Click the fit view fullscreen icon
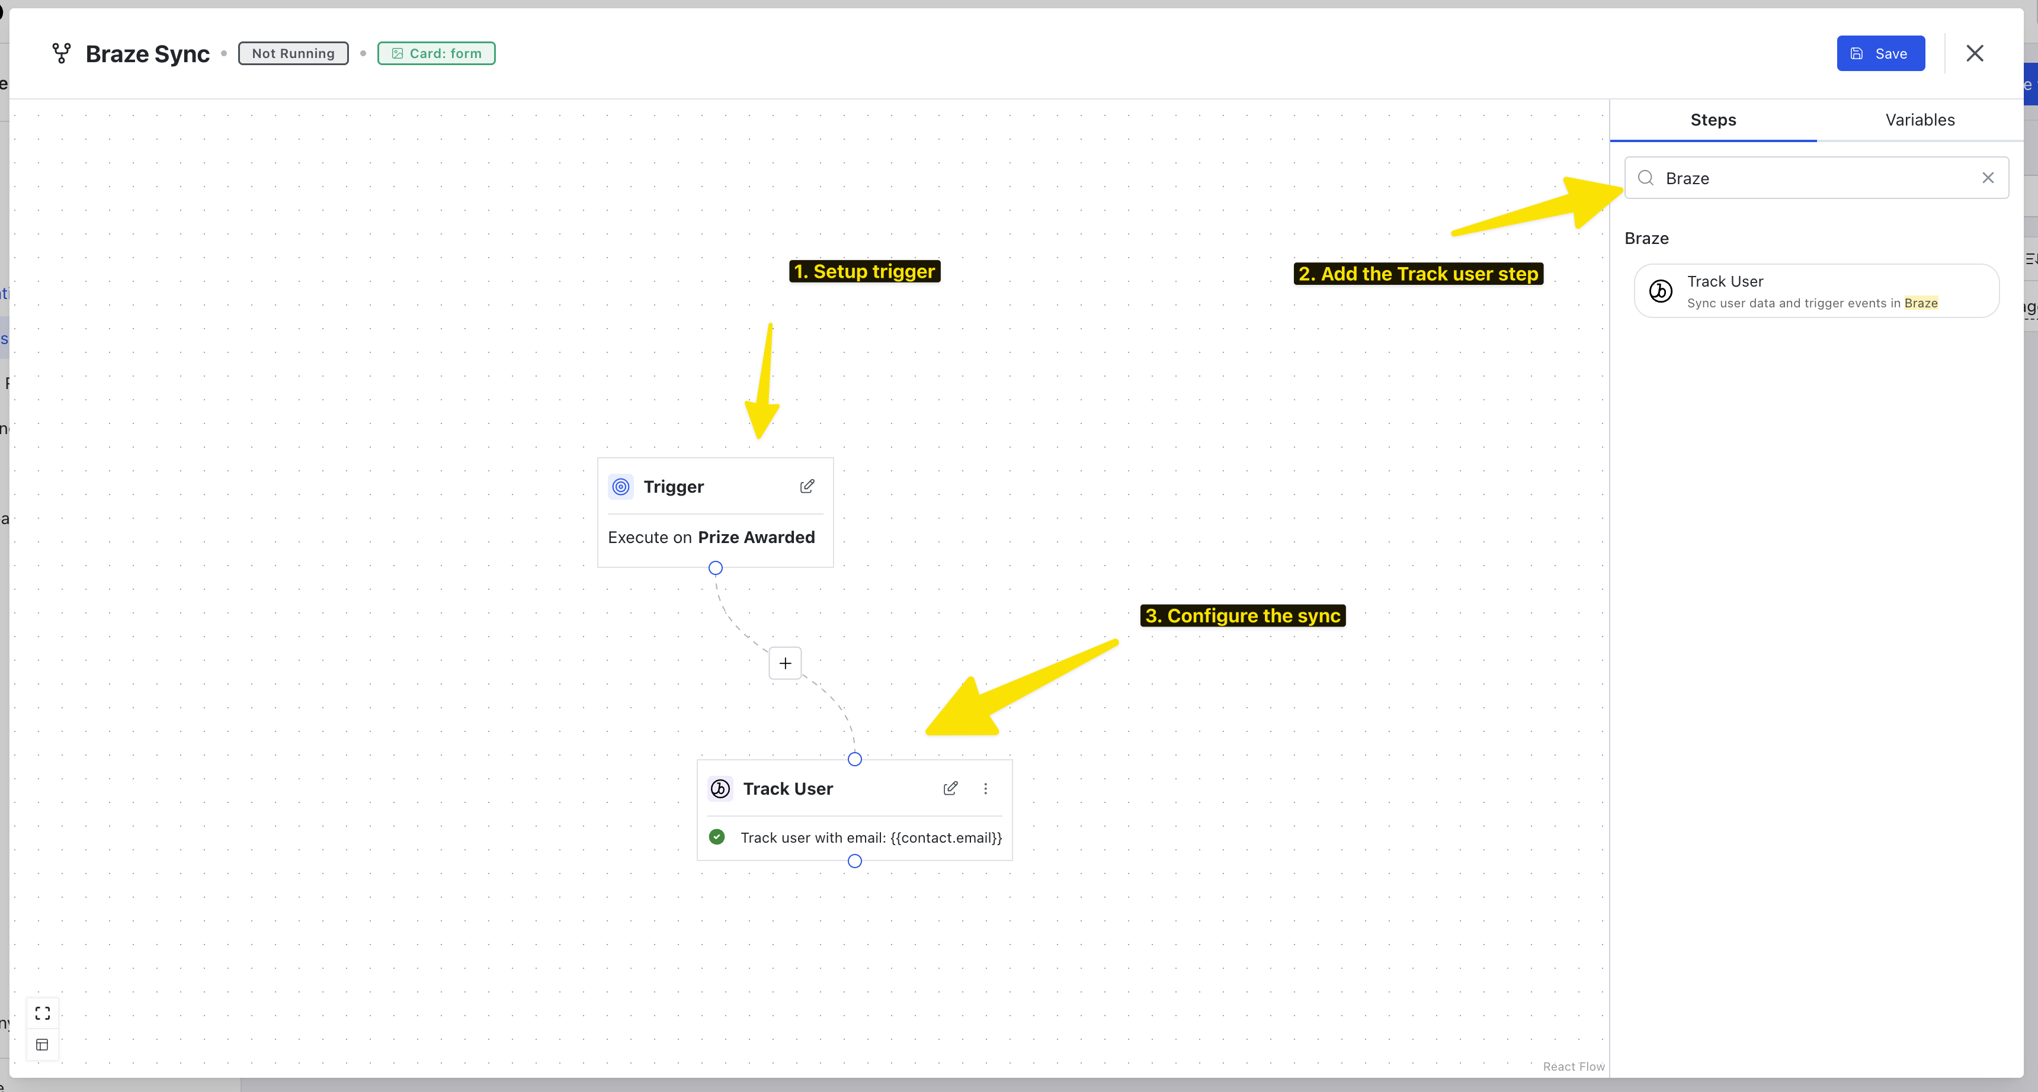Viewport: 2038px width, 1092px height. [x=43, y=1013]
